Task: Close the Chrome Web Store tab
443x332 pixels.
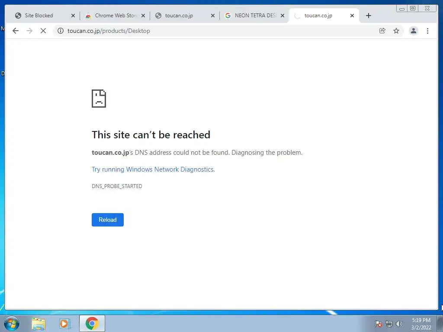Action: coord(143,16)
